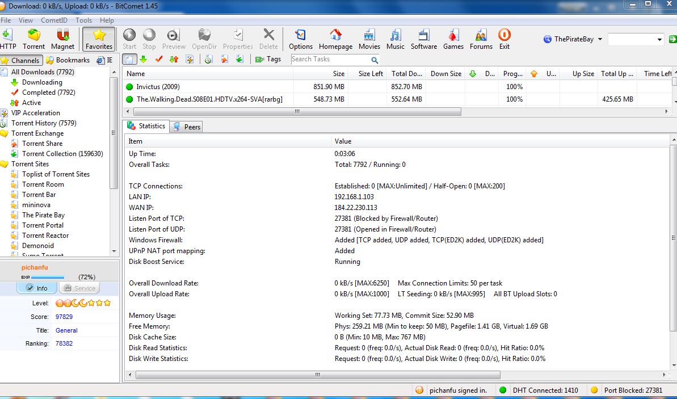Open the View menu
Screen dimensions: 677x399
point(26,20)
